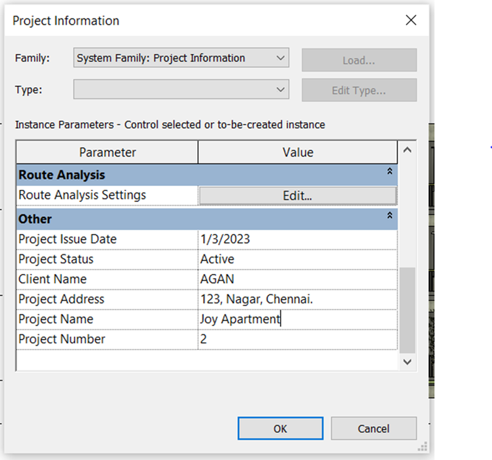
Task: Click the scrollbar up arrow
Action: tap(407, 150)
